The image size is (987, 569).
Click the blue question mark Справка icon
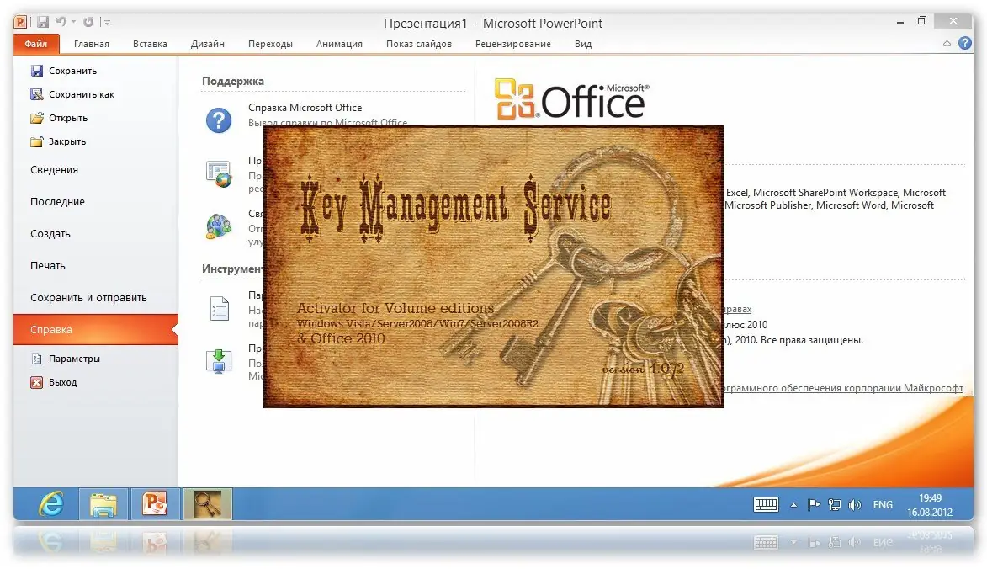(219, 120)
